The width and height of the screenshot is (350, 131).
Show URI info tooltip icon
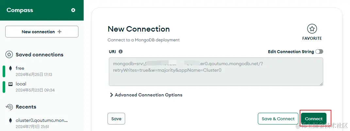pos(121,51)
